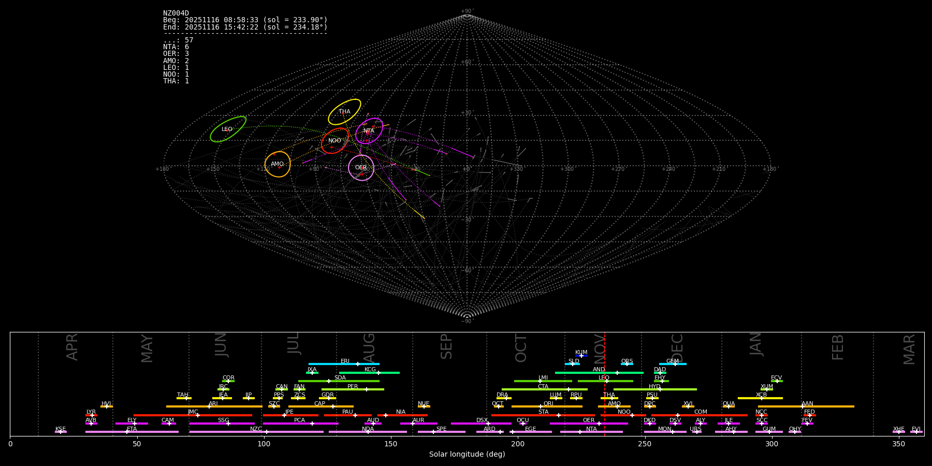Select the SPE shower bar label
The image size is (932, 466).
[442, 429]
